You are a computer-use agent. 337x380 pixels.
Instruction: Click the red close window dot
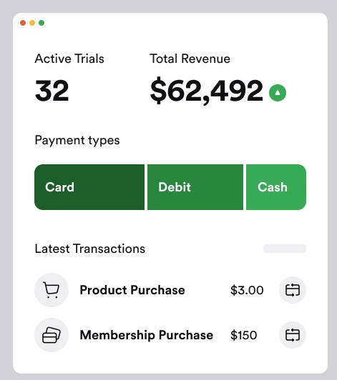point(23,23)
